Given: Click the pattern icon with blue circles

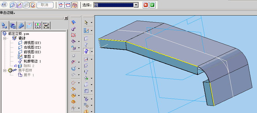Looking at the screenshot, I should coord(86,105).
